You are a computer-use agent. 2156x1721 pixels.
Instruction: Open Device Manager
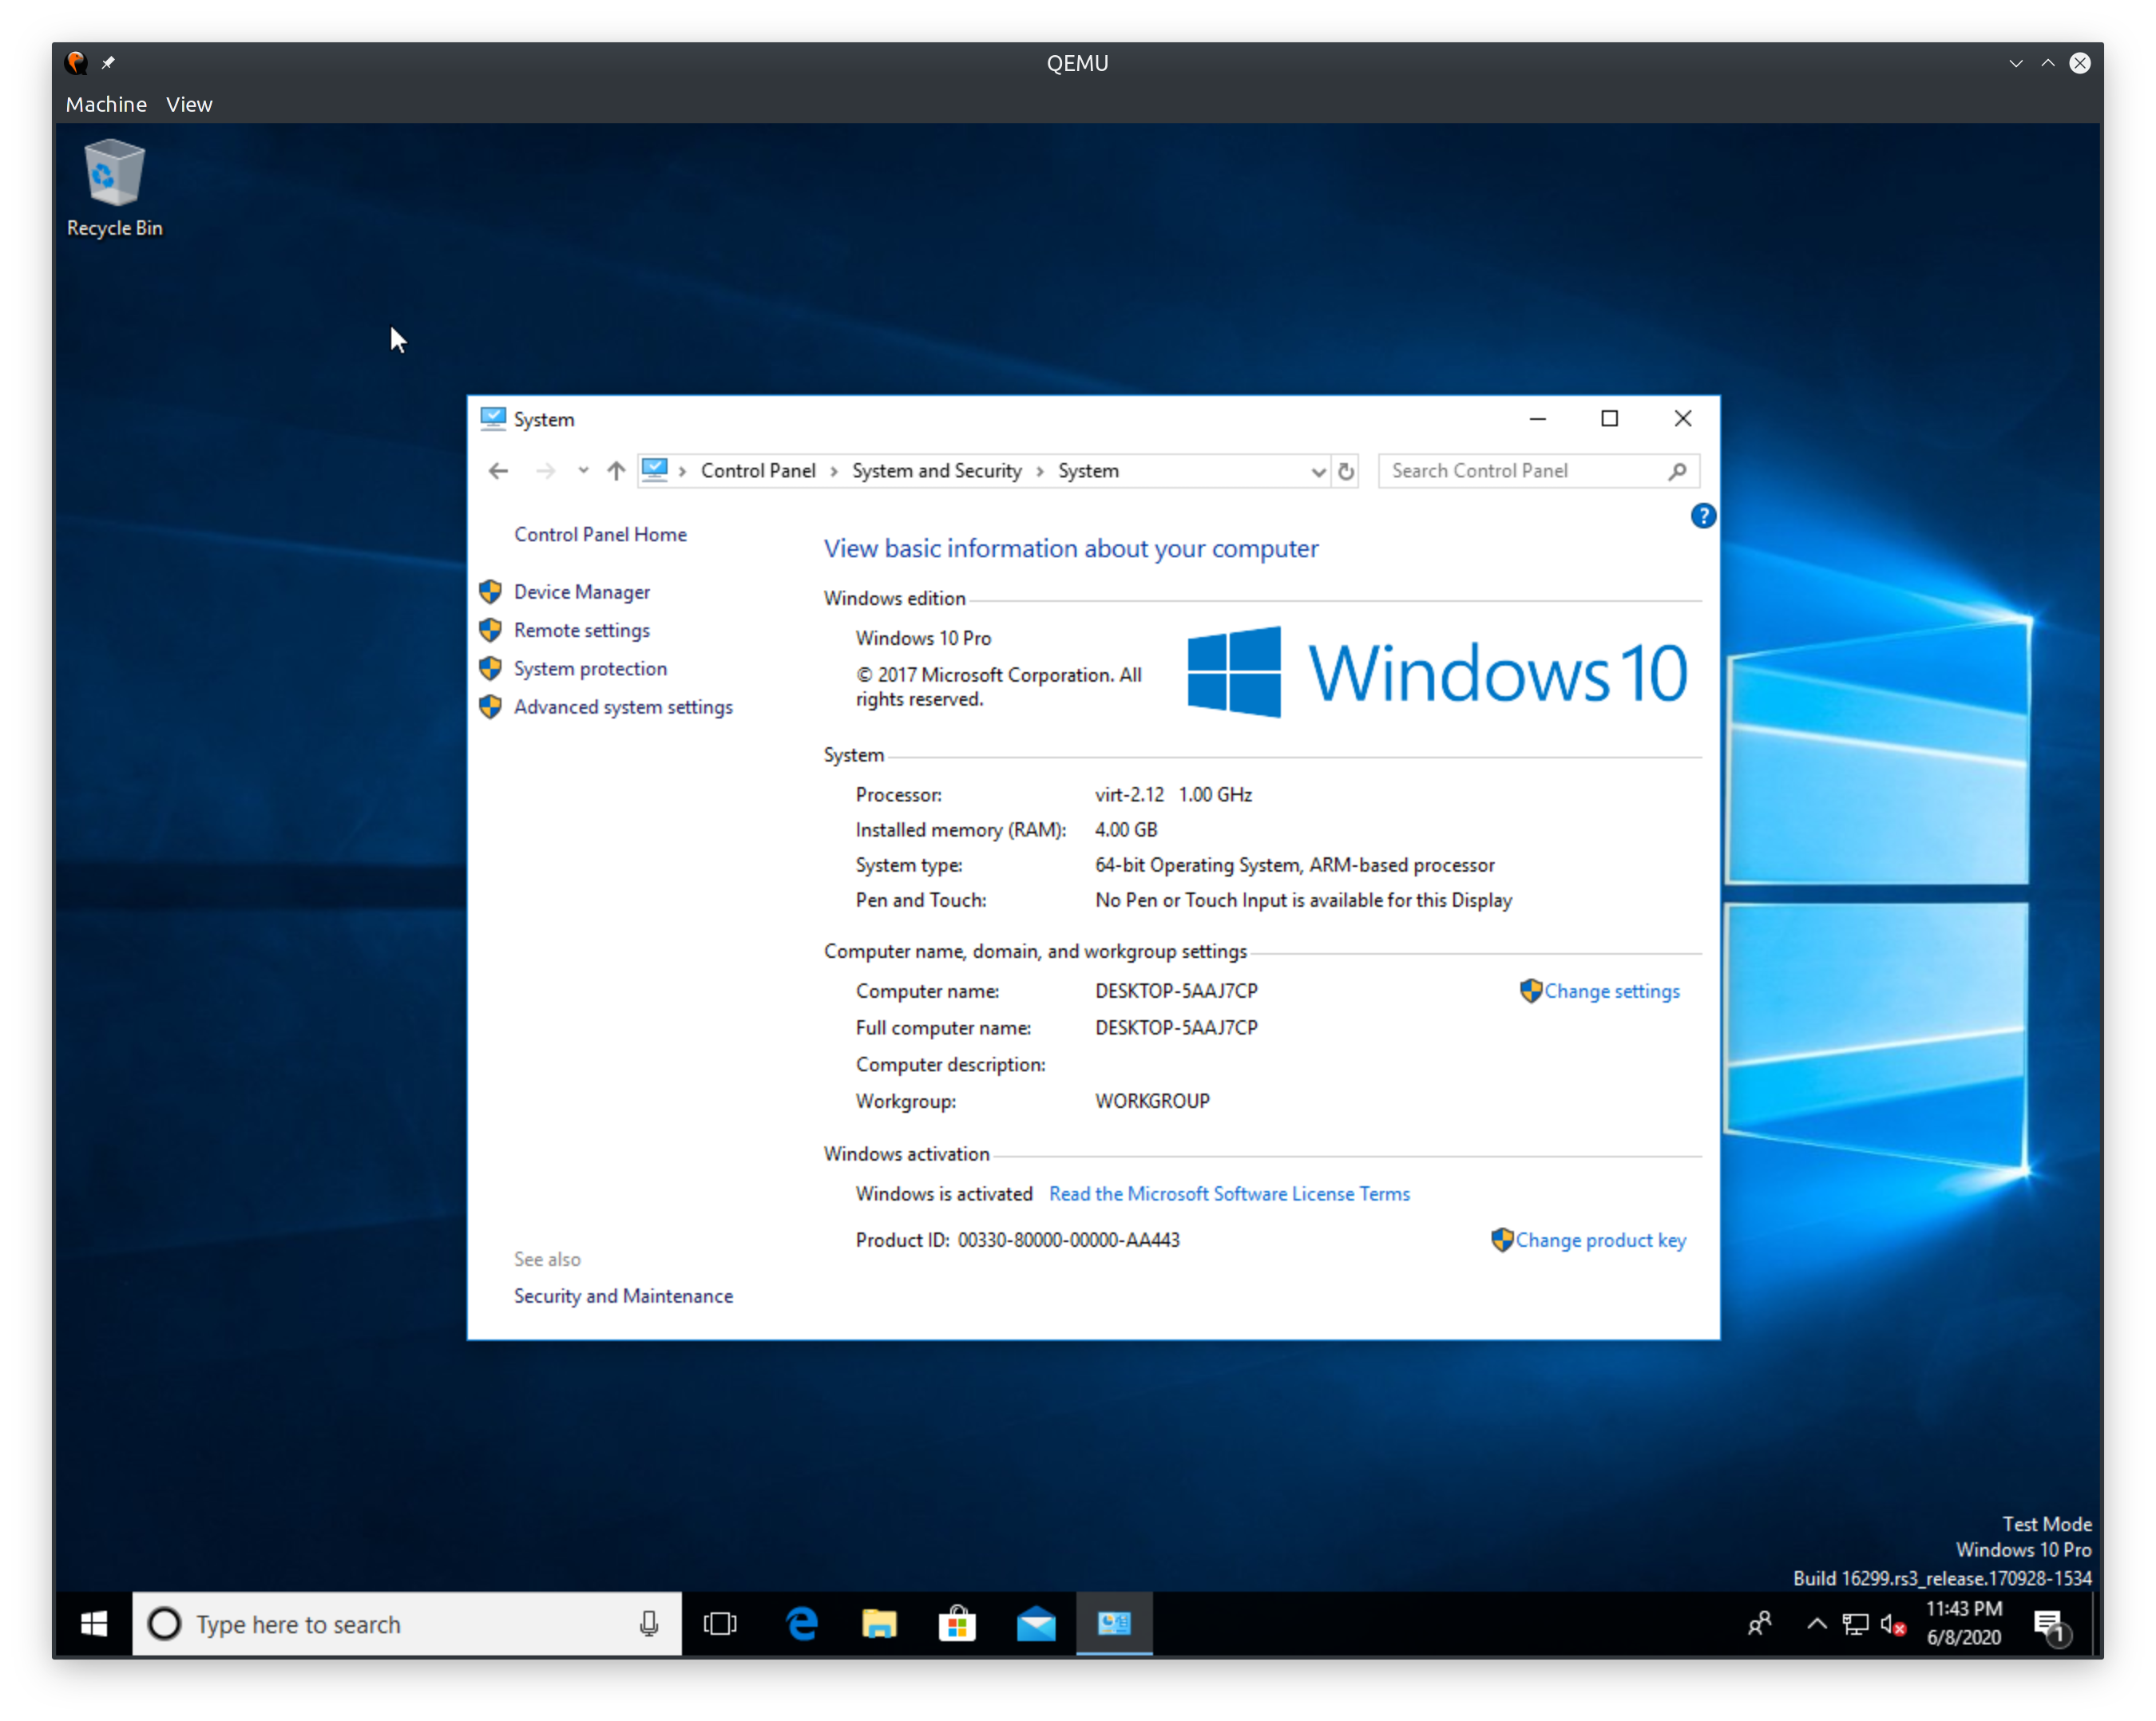click(582, 591)
